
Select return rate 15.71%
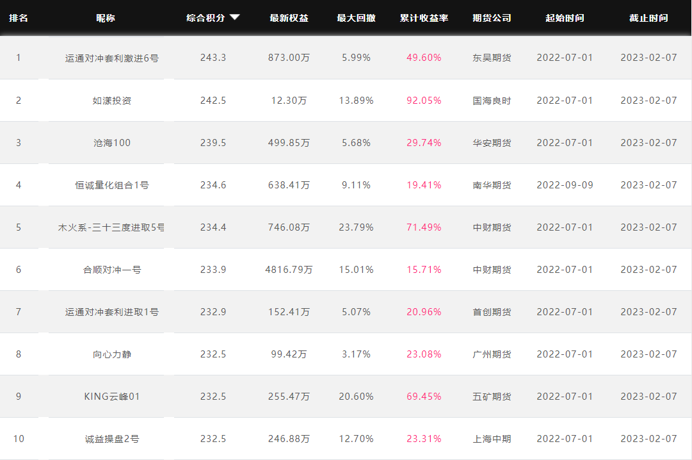click(424, 270)
